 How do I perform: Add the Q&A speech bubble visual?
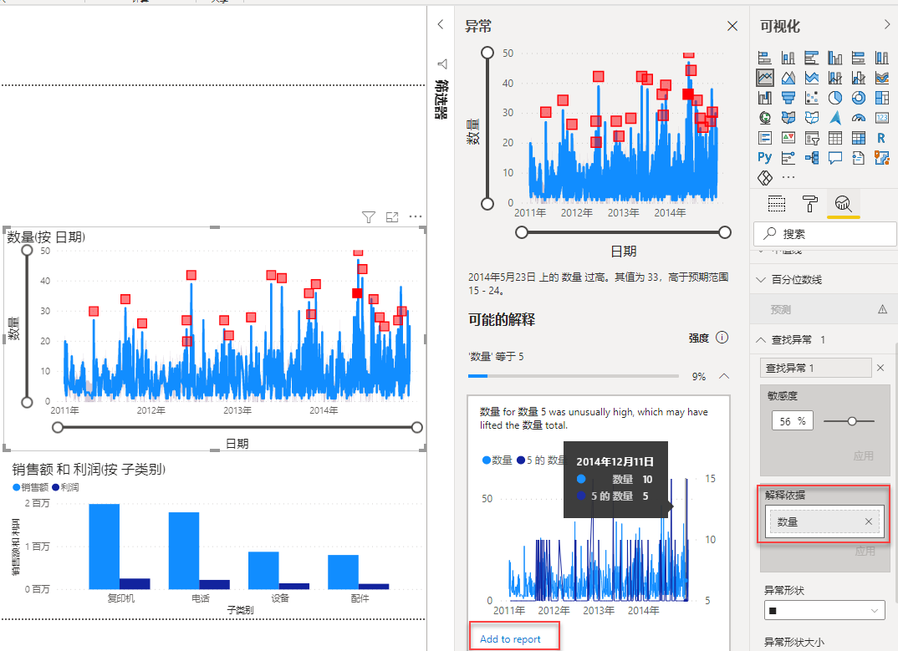[x=835, y=157]
